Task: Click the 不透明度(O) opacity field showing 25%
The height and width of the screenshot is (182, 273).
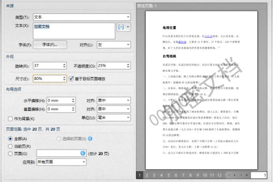Action: point(111,66)
